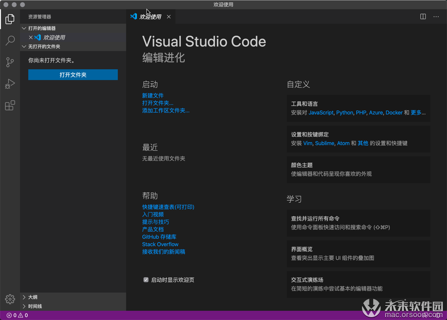The width and height of the screenshot is (447, 320).
Task: Click the Atom keybindings link
Action: [343, 143]
